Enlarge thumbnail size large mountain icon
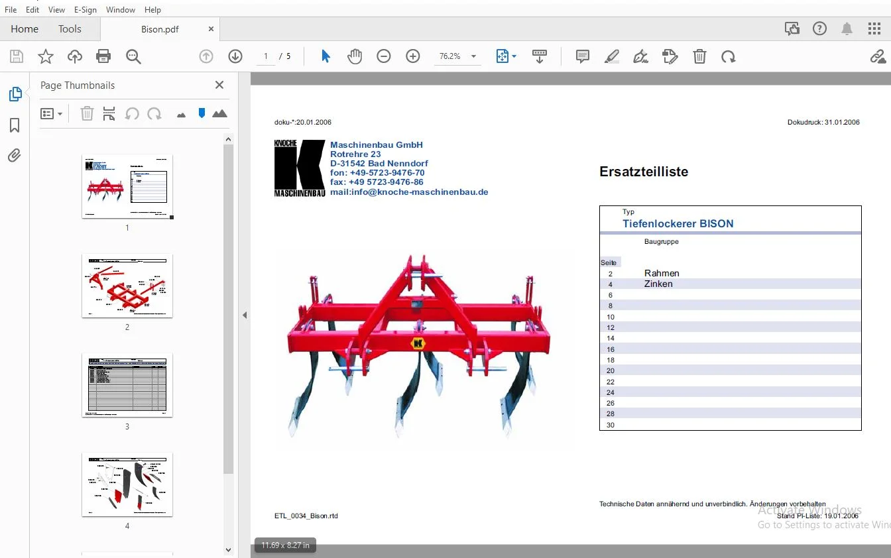The image size is (891, 558). (219, 114)
